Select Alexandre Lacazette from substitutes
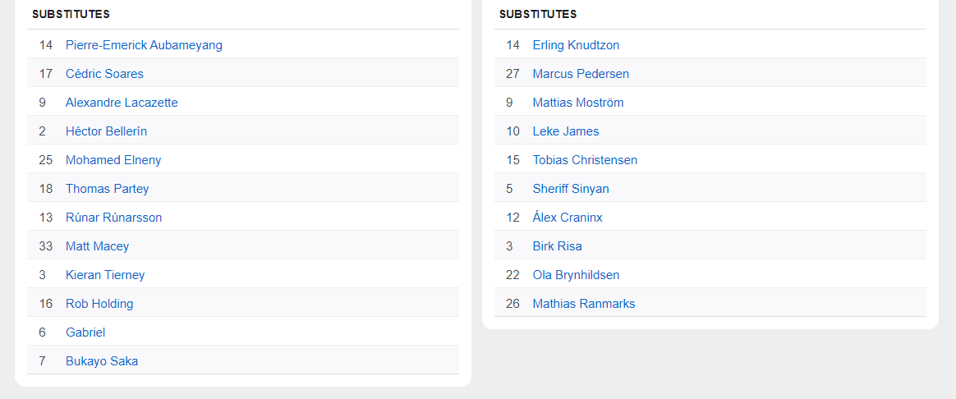Screen dimensions: 956x399 point(122,103)
